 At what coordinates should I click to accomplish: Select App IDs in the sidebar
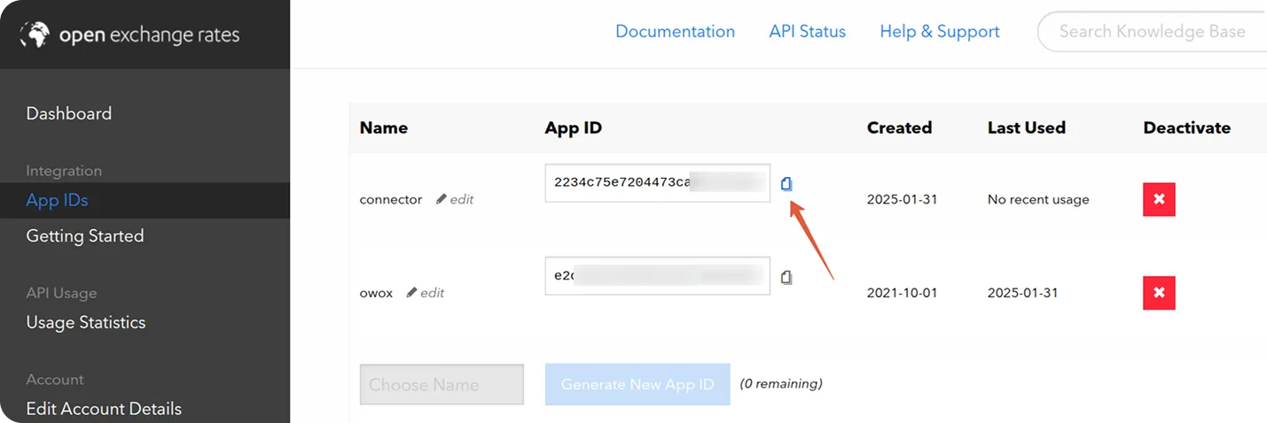pyautogui.click(x=58, y=201)
